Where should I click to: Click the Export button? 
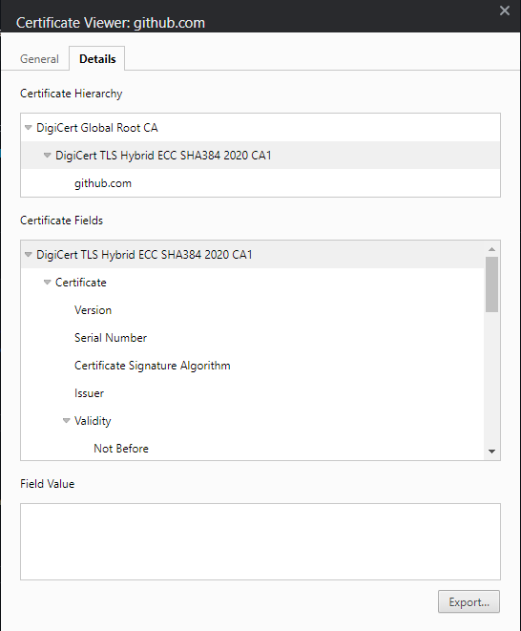(469, 602)
